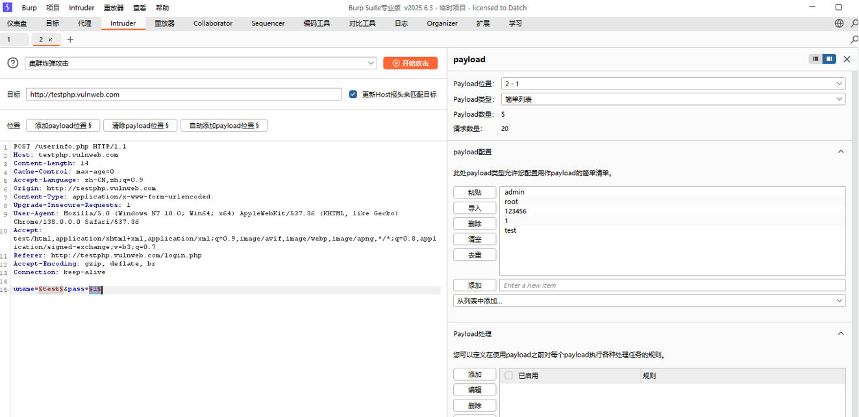Switch to the 对比工具 tab
Viewport: 859px width, 417px height.
362,23
